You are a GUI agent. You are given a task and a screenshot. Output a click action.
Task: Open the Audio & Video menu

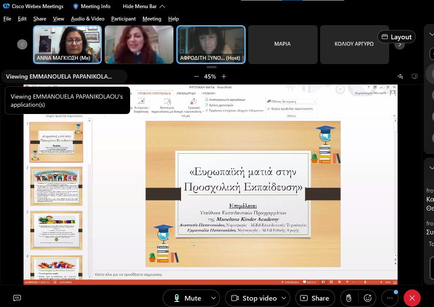pos(87,19)
